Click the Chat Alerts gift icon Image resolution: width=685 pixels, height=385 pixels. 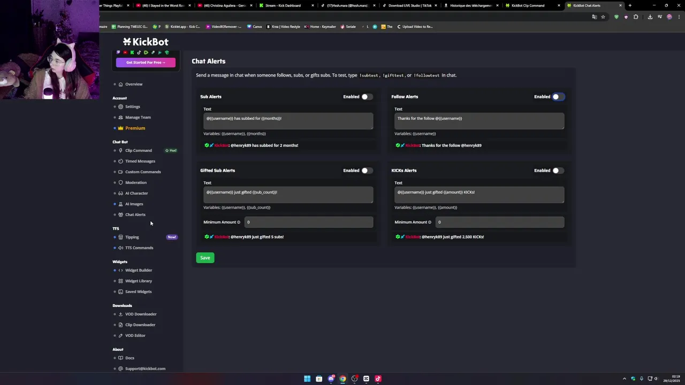120,214
